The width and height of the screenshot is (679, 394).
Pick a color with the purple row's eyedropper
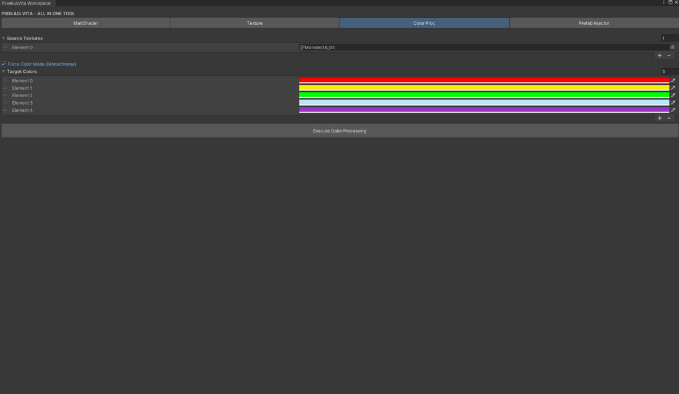673,110
